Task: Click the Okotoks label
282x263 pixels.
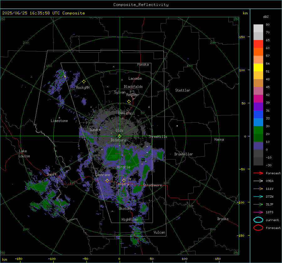Action: click(x=125, y=208)
